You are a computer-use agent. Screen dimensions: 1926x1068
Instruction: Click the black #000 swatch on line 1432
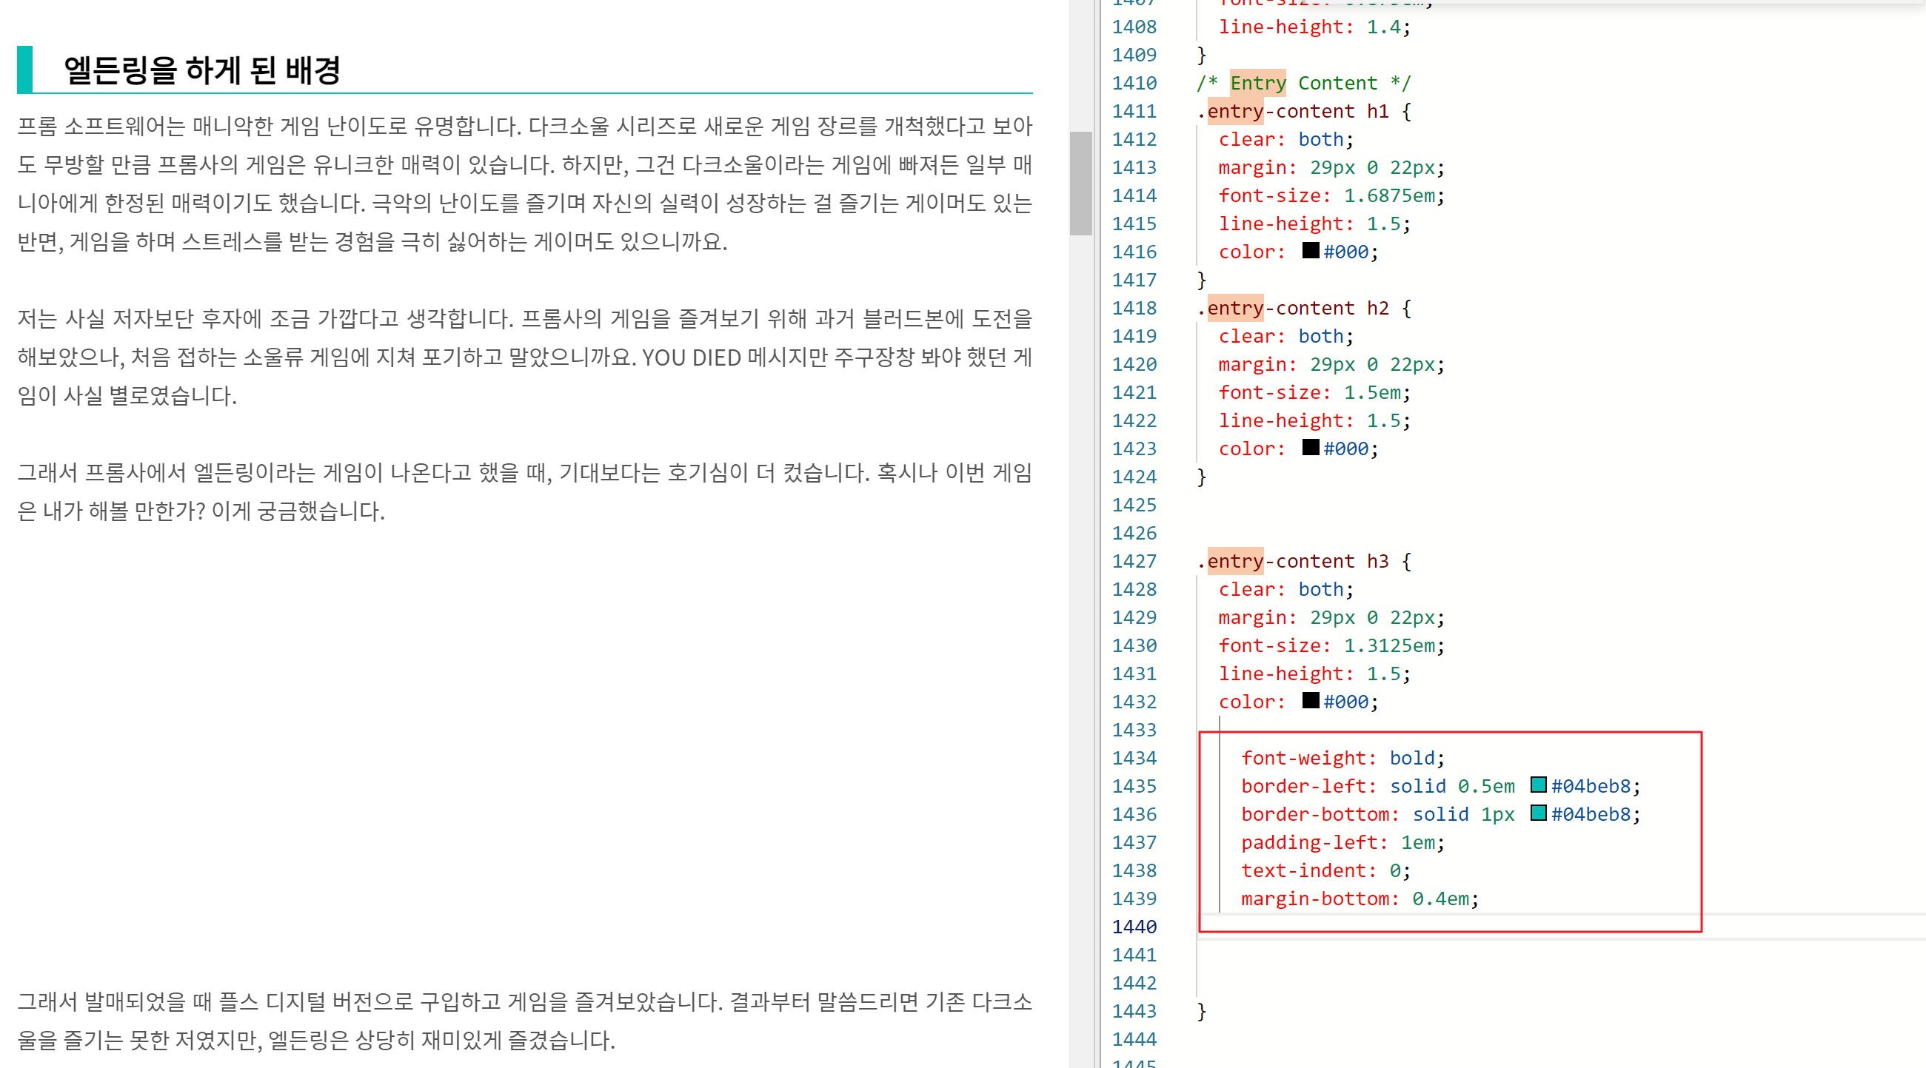point(1310,700)
